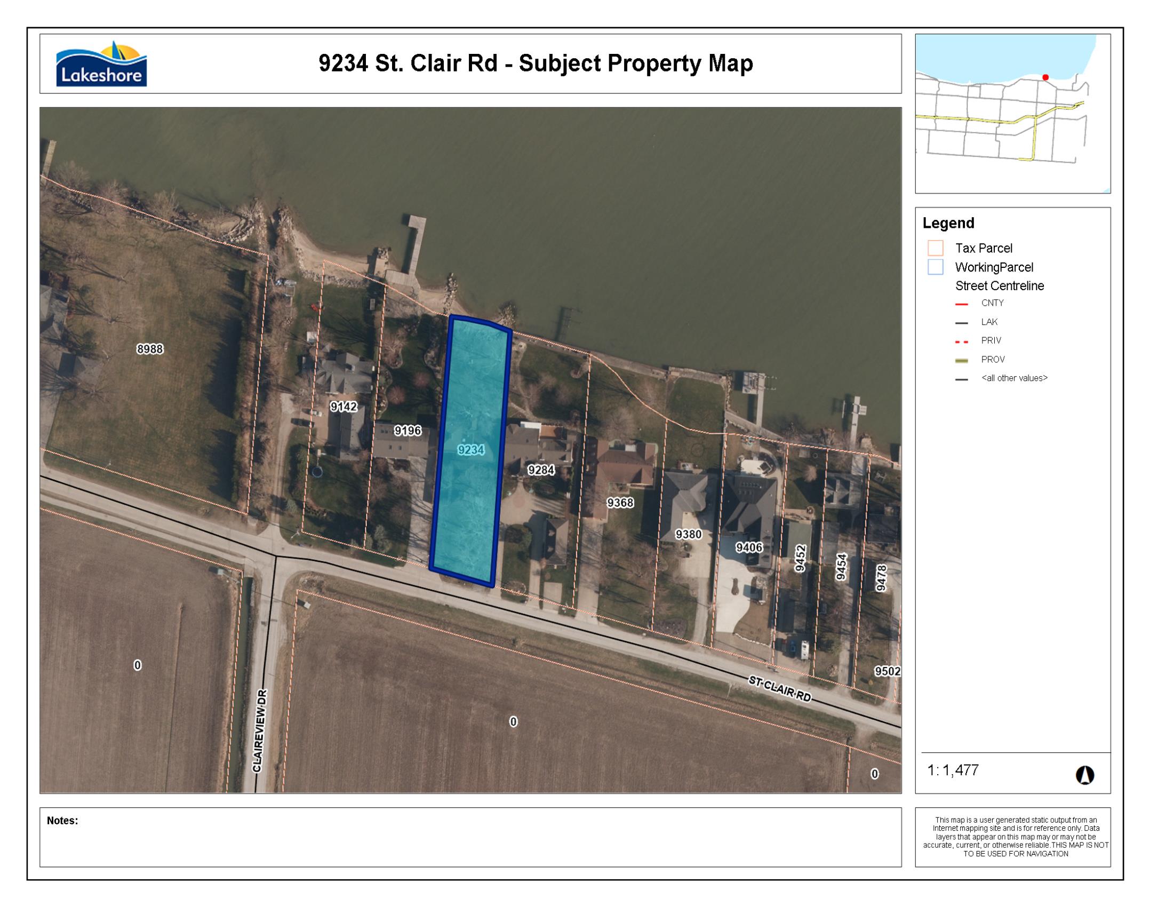Click the Legend heading
The height and width of the screenshot is (907, 1150).
click(x=948, y=223)
